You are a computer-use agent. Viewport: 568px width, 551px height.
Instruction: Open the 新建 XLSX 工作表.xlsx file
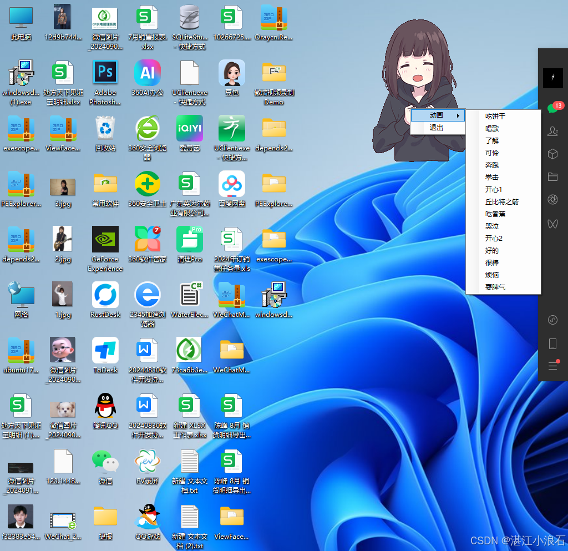pos(190,406)
